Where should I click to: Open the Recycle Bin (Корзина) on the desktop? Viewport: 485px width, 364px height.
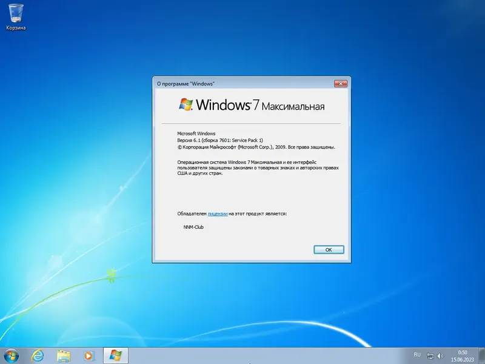17,15
